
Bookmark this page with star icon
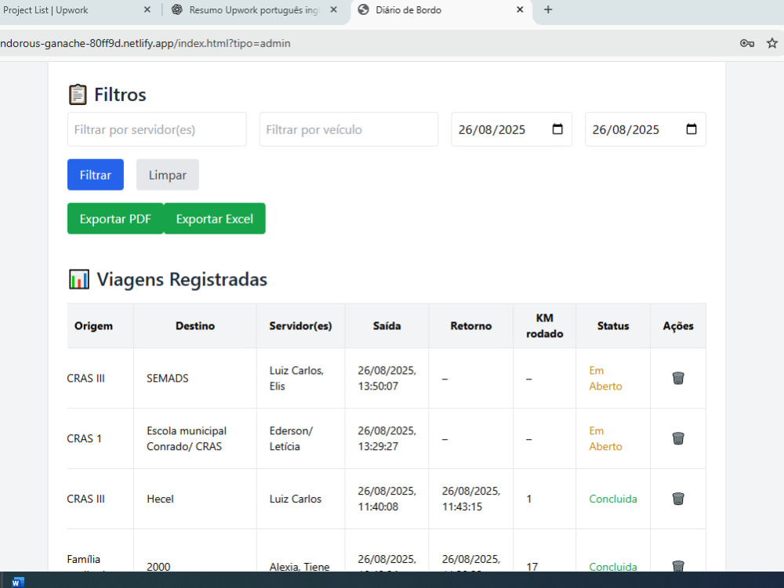[x=772, y=43]
